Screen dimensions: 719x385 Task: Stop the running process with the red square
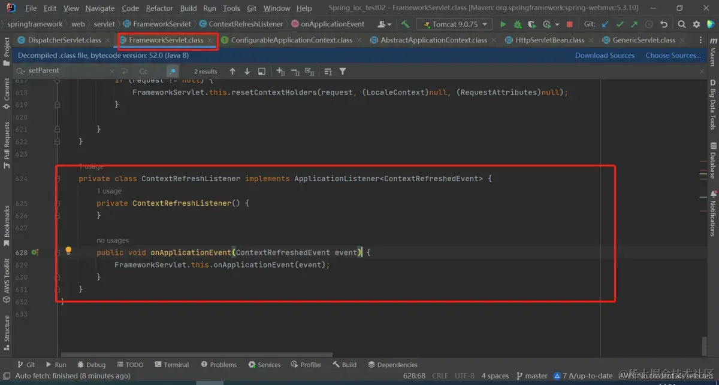[x=569, y=25]
